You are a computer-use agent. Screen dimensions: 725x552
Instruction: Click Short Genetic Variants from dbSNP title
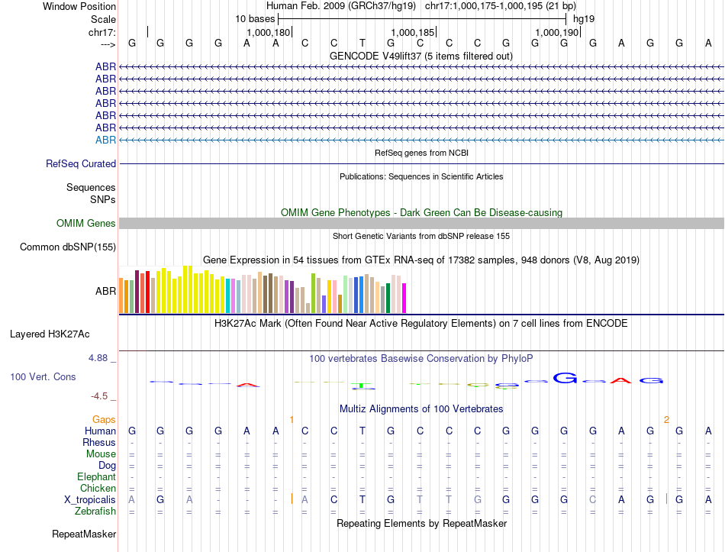[421, 236]
